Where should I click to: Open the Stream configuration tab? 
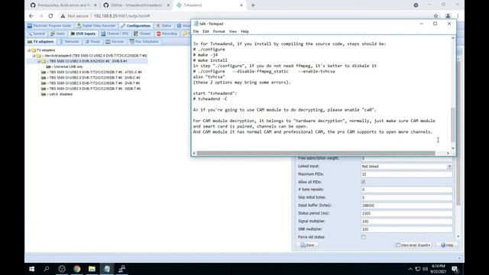point(142,34)
